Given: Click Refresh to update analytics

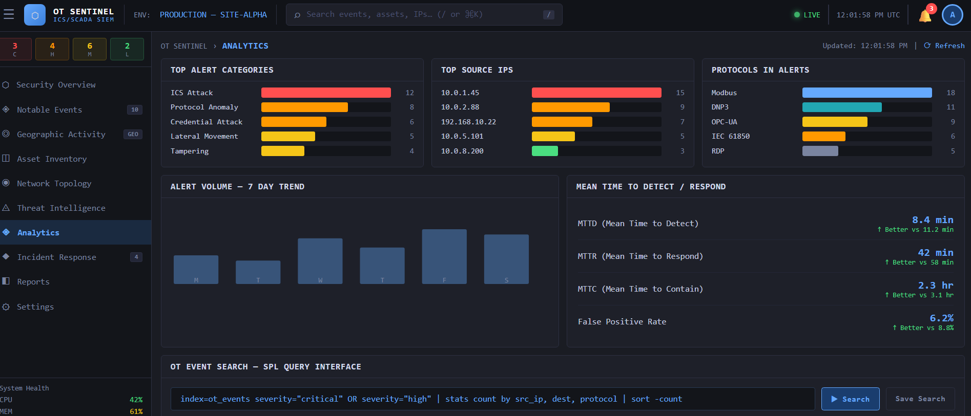Looking at the screenshot, I should (944, 46).
